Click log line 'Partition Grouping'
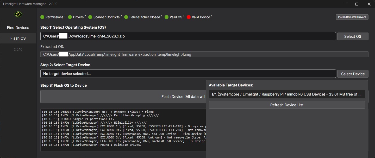The image size is (375, 158). click(x=100, y=115)
